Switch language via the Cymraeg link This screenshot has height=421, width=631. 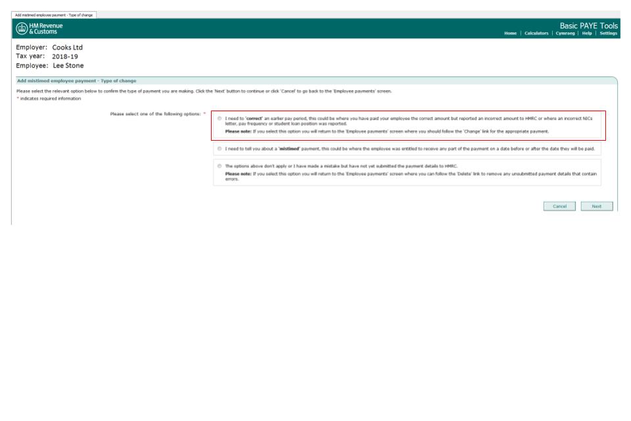click(x=565, y=34)
